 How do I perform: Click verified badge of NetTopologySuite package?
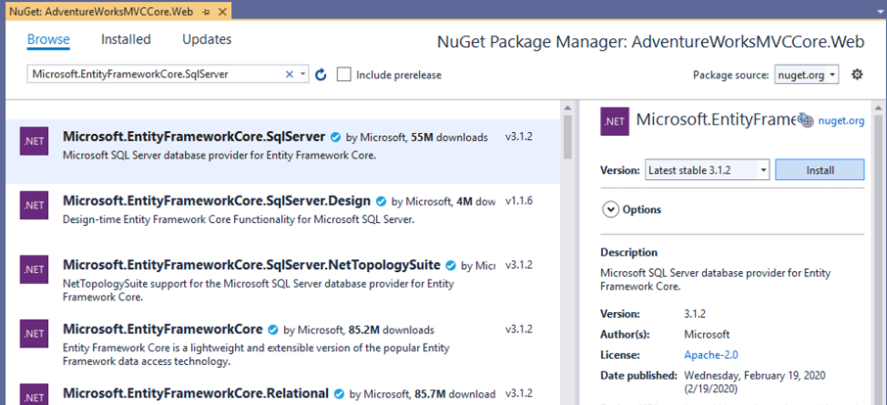point(451,265)
